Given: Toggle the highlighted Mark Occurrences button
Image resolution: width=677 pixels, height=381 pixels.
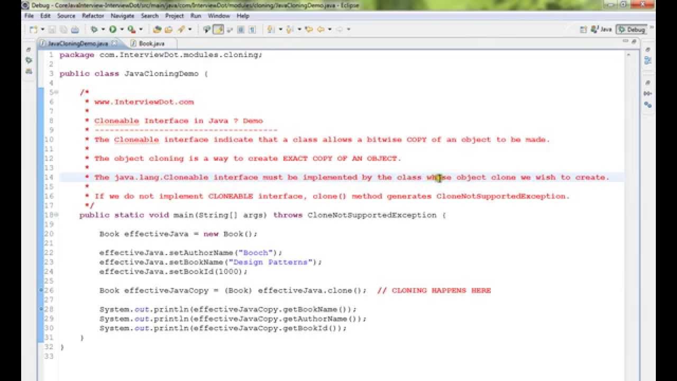Looking at the screenshot, I should coord(218,30).
